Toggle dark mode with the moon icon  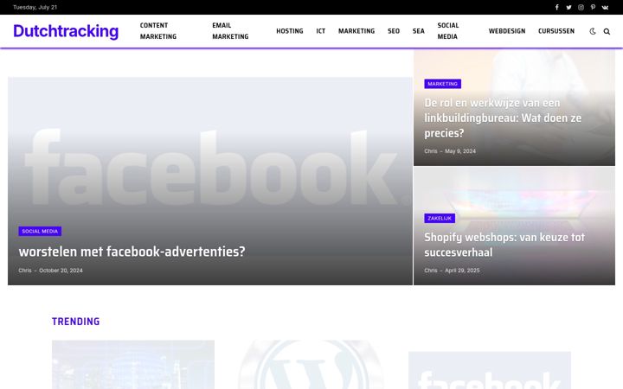tap(593, 31)
